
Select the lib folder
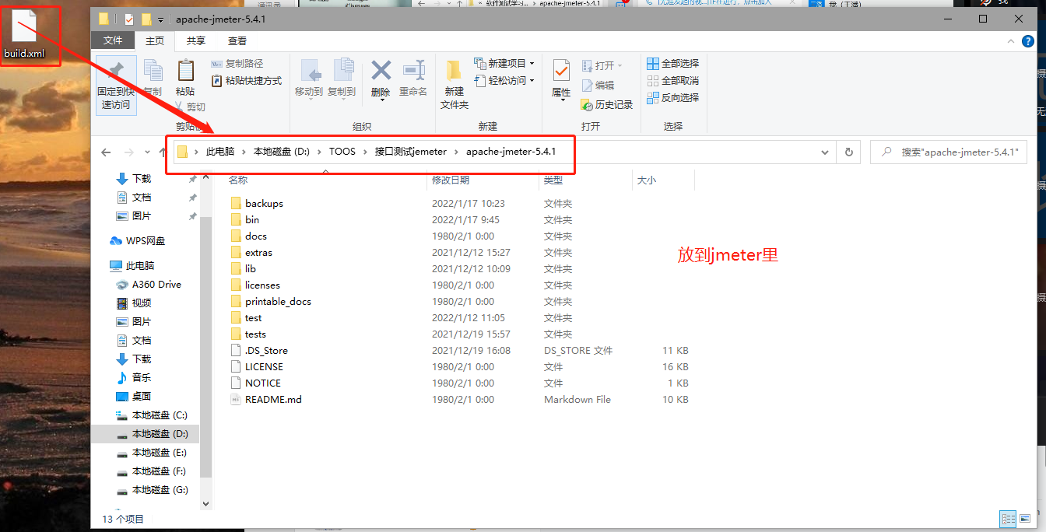tap(250, 268)
